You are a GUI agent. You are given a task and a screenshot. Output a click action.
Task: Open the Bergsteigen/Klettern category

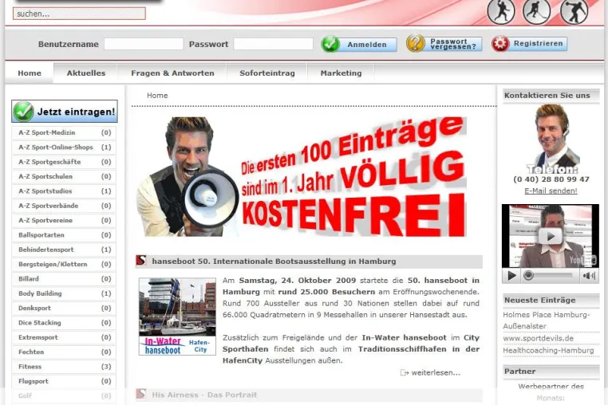64,265
